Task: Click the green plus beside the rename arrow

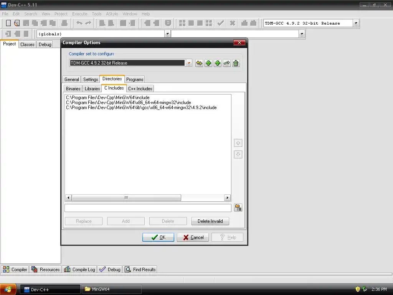Action: [218, 63]
